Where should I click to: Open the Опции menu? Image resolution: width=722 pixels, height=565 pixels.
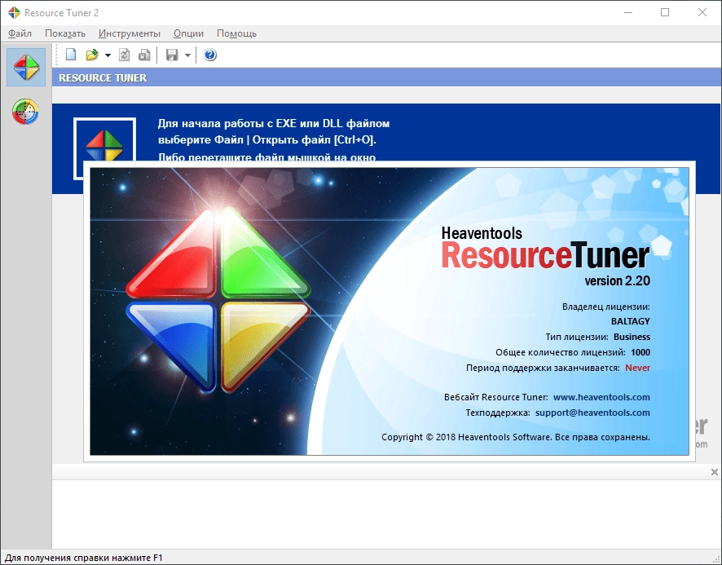pyautogui.click(x=188, y=33)
